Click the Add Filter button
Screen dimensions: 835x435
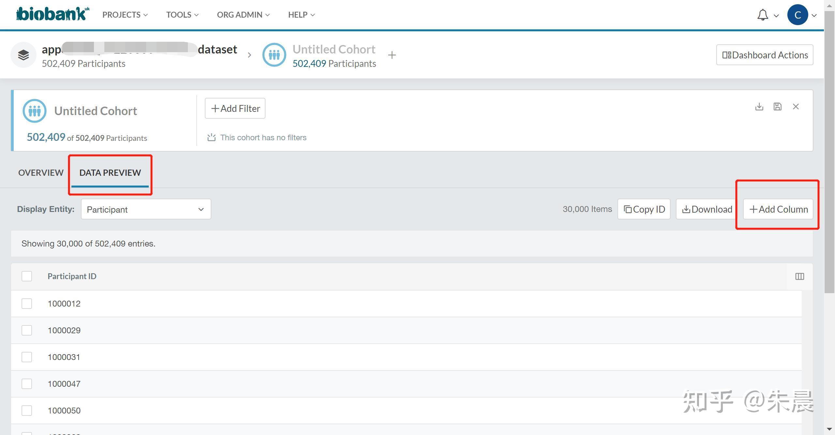(x=235, y=108)
